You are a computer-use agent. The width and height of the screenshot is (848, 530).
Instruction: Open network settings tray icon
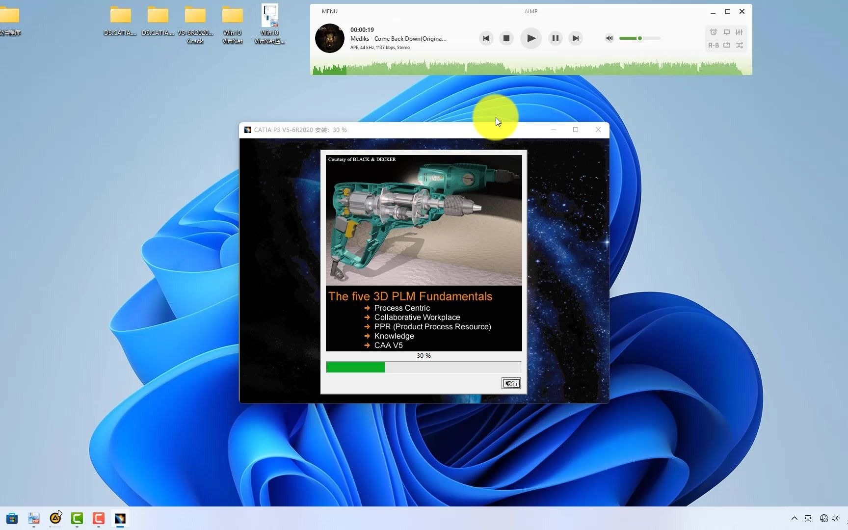pyautogui.click(x=823, y=518)
